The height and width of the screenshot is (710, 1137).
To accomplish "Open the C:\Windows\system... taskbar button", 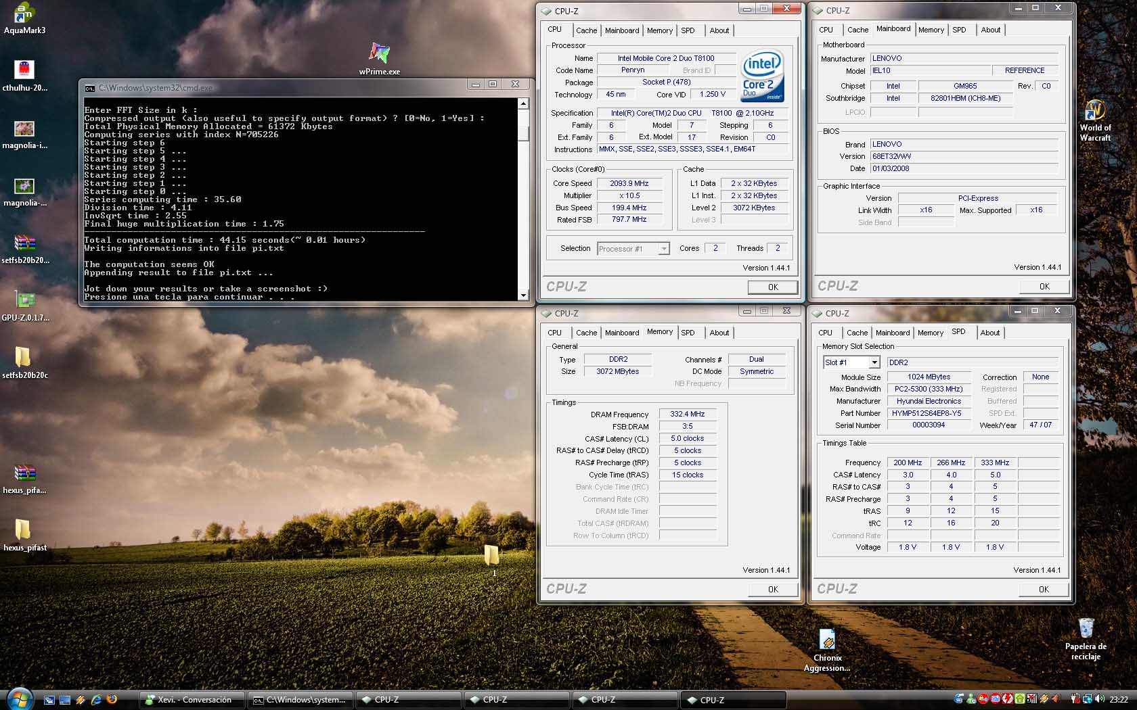I will [300, 700].
